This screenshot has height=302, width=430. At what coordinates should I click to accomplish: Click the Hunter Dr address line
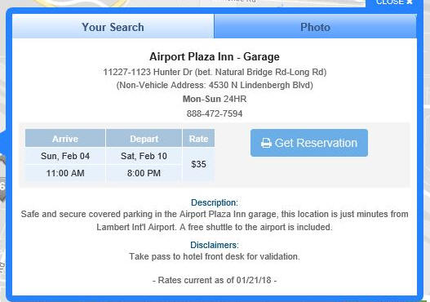tap(215, 72)
